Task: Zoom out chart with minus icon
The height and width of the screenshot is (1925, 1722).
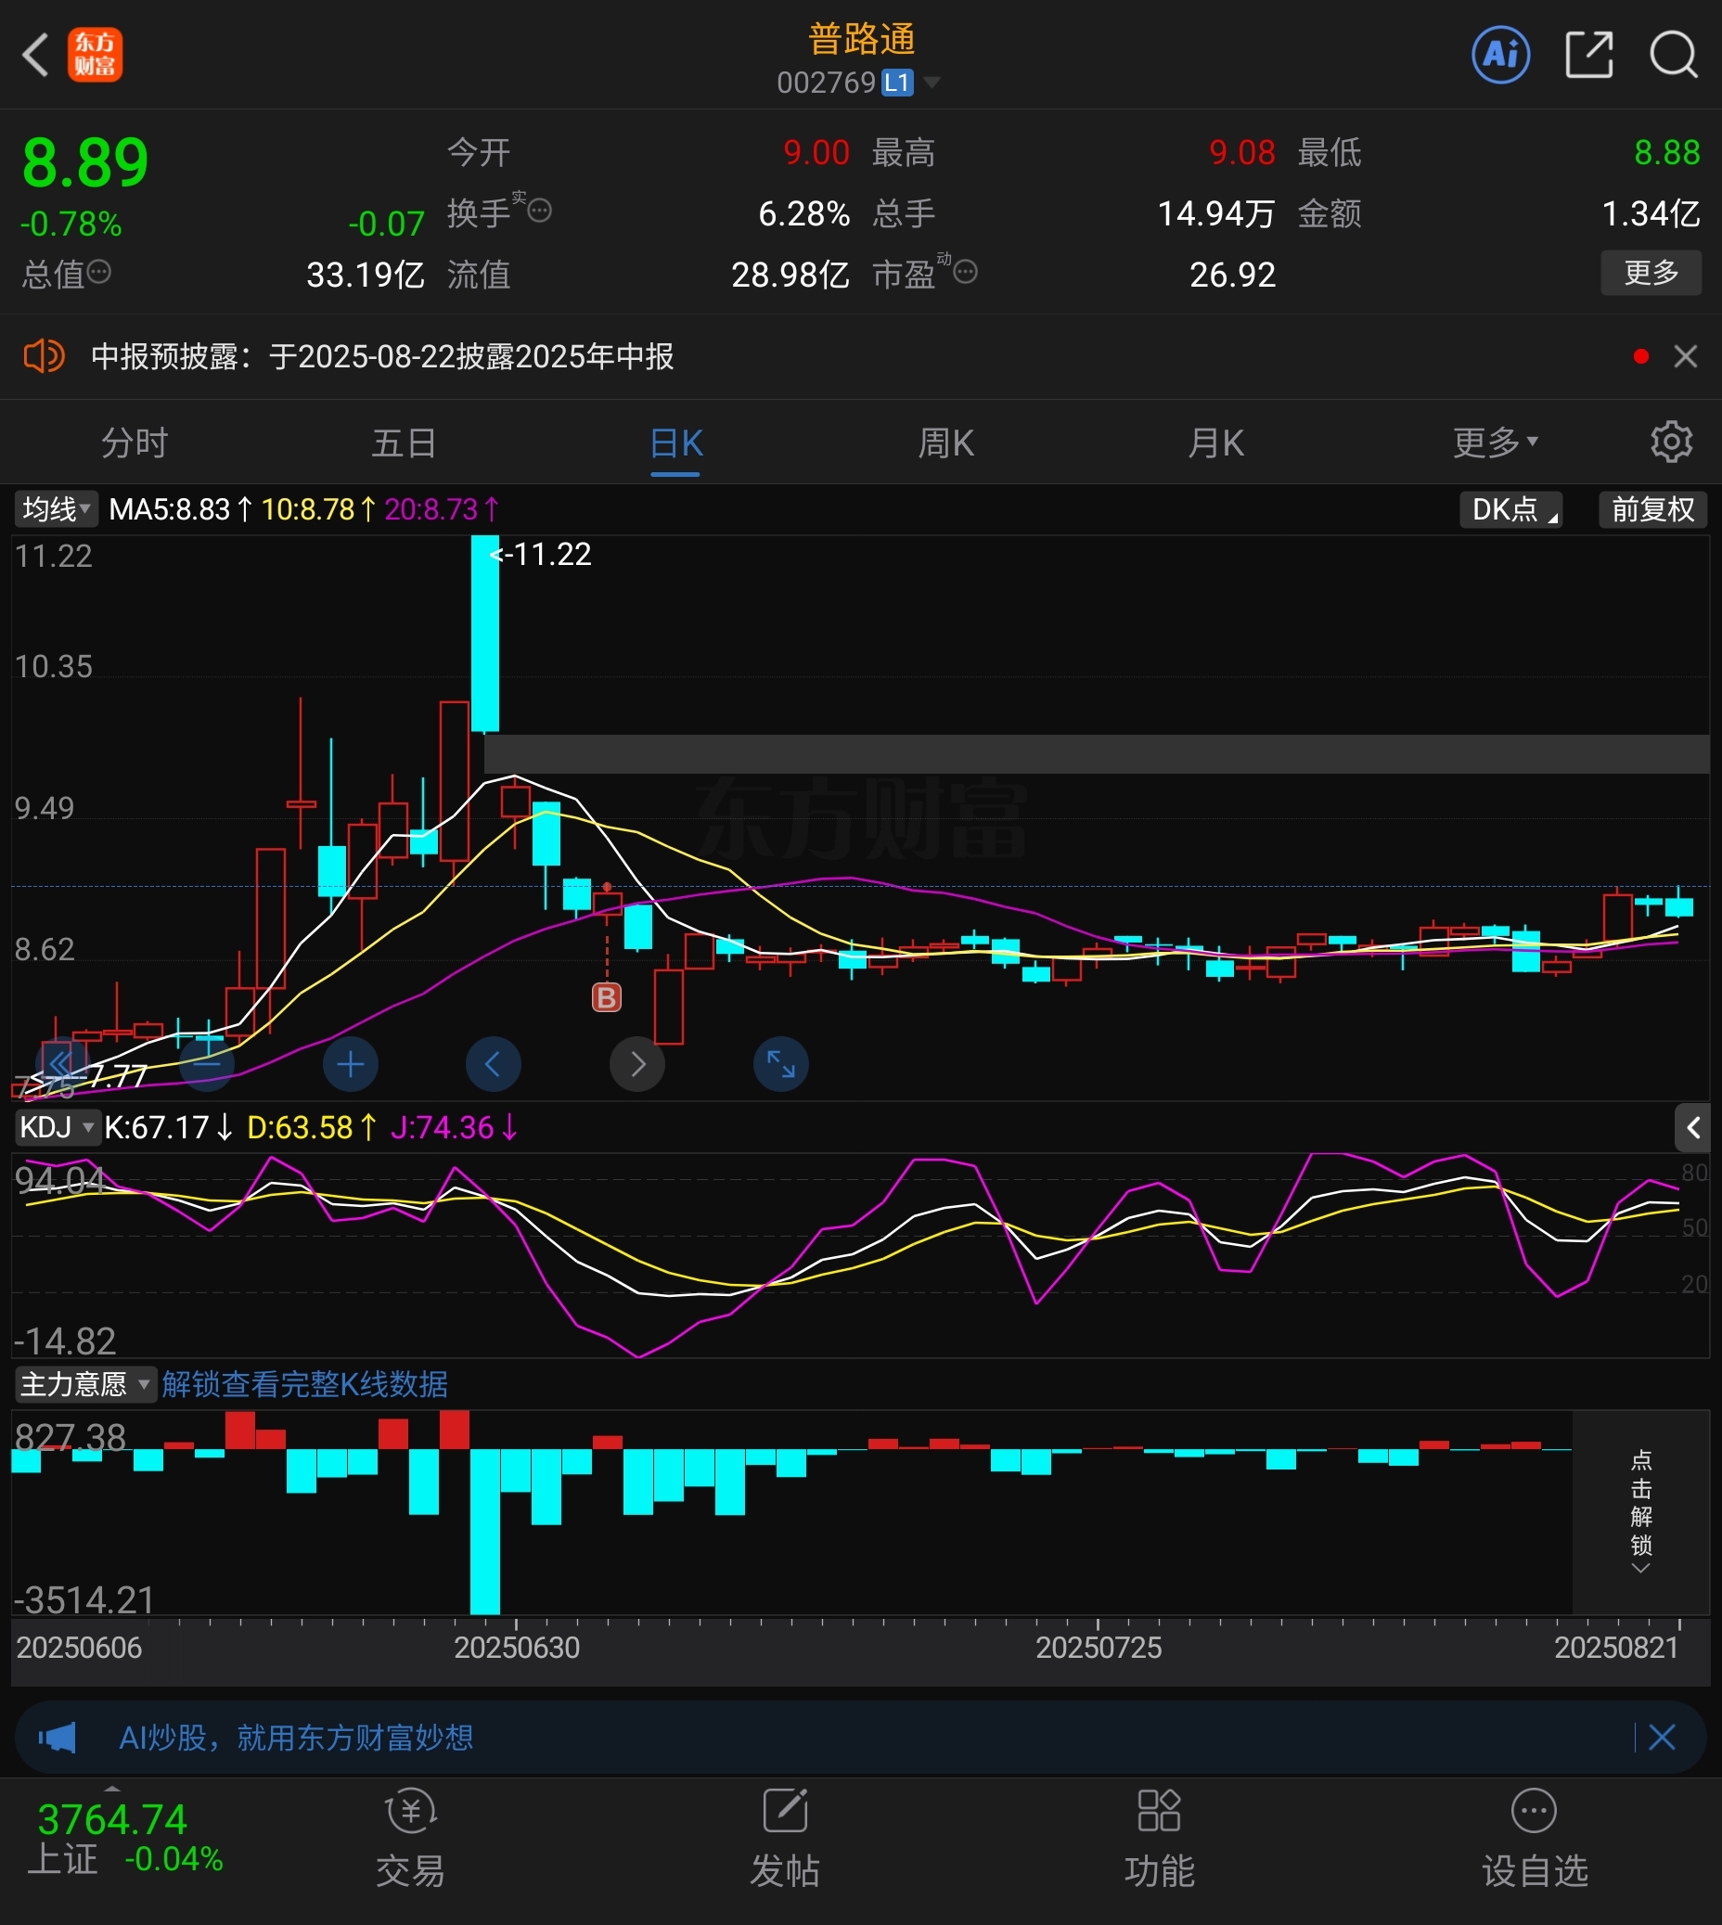Action: point(206,1064)
